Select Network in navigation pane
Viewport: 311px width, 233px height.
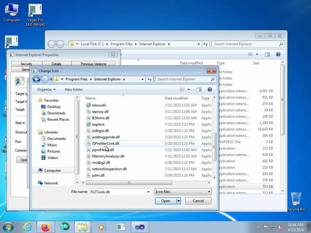pos(51,183)
